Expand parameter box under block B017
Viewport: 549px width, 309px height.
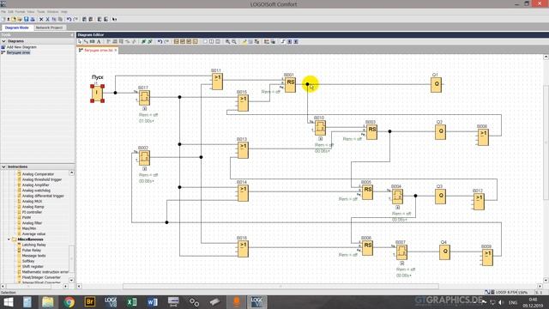pos(144,109)
